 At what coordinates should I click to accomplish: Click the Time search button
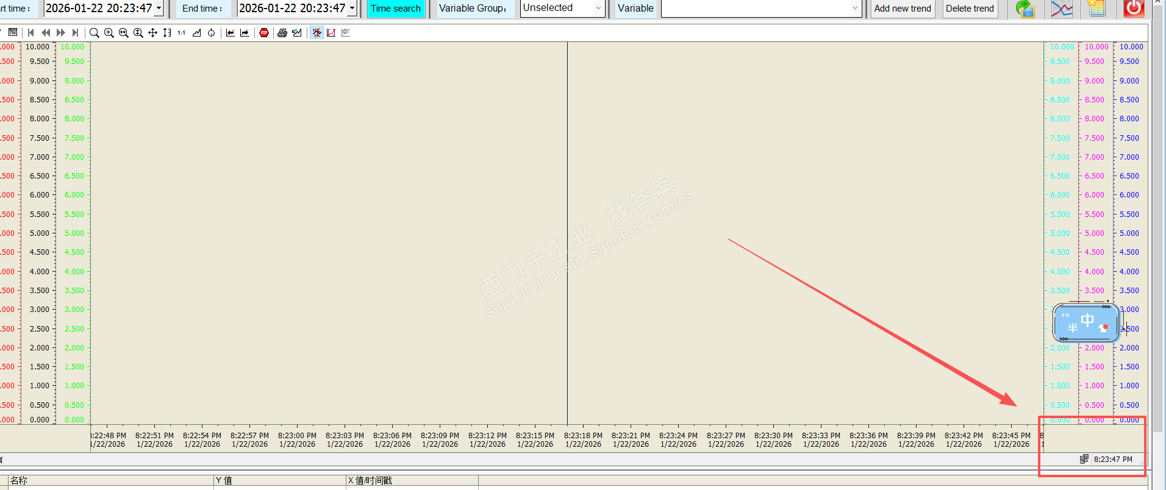pyautogui.click(x=396, y=9)
